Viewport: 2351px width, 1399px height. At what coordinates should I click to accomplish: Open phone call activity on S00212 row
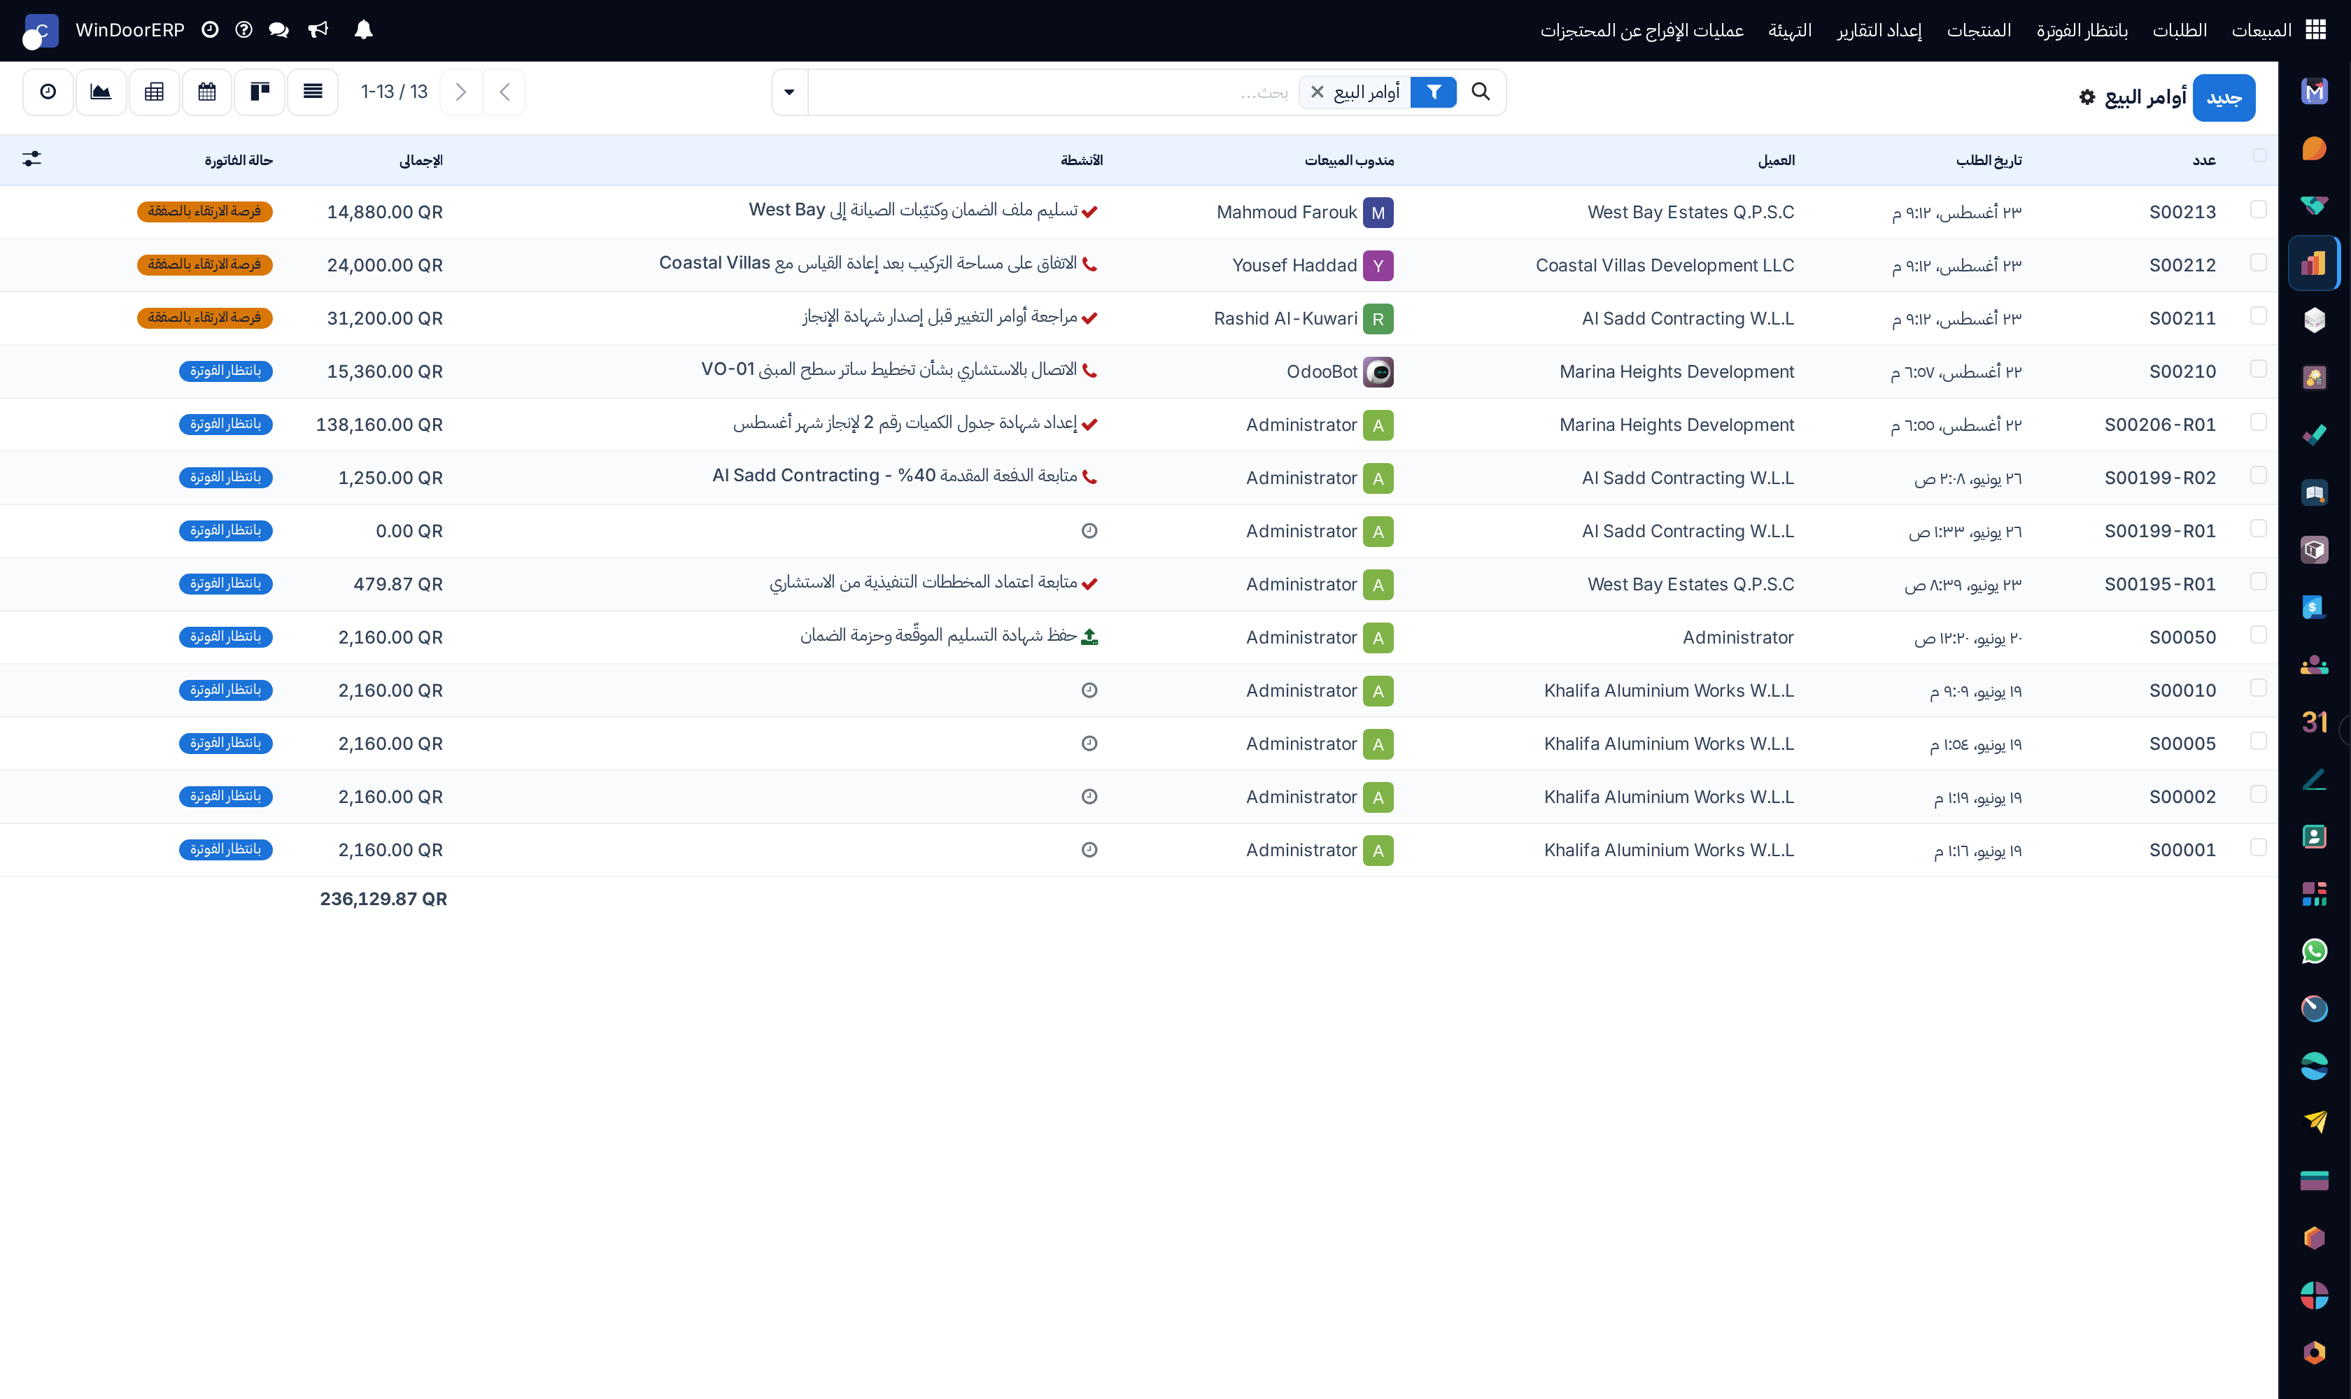click(x=1089, y=265)
